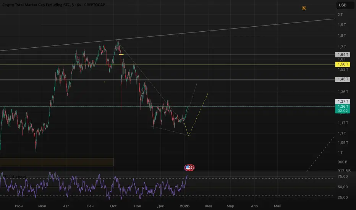Click the Июн label on time axis
The image size is (356, 210).
(x=19, y=206)
